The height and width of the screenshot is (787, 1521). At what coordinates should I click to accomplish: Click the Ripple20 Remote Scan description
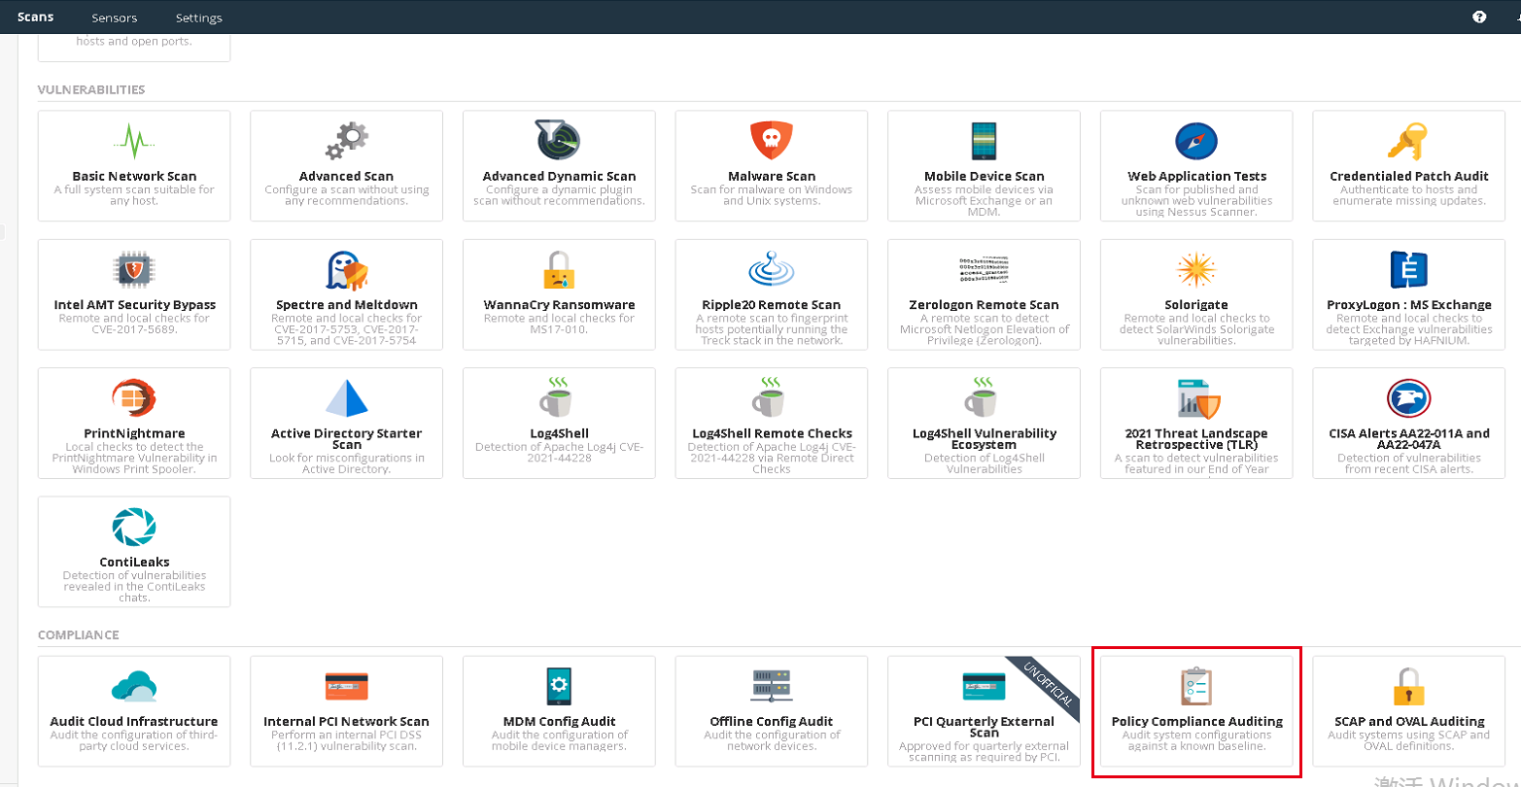tap(772, 329)
